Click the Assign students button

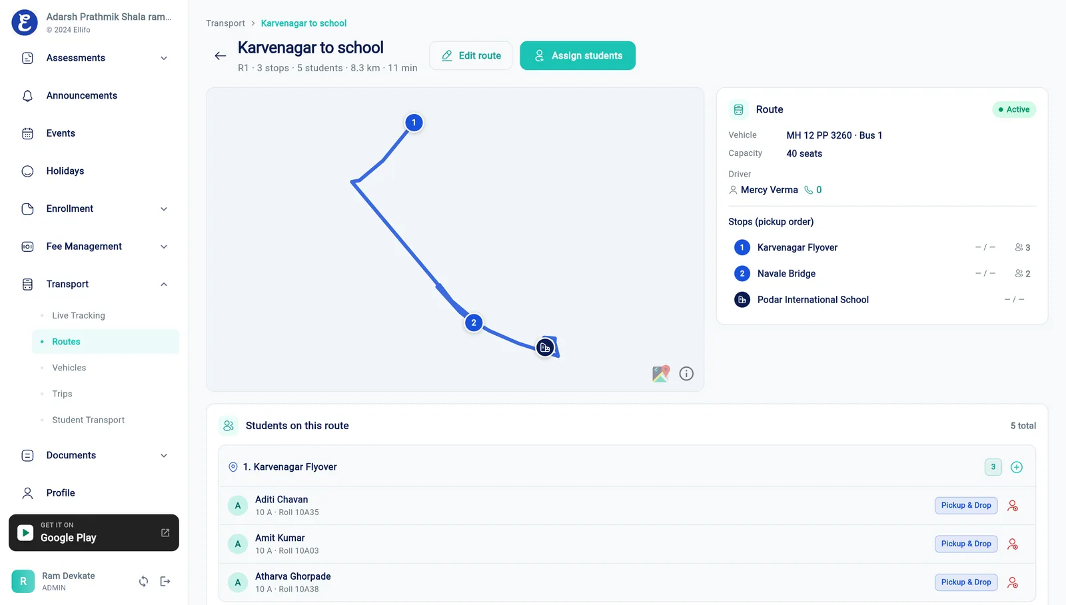[578, 56]
